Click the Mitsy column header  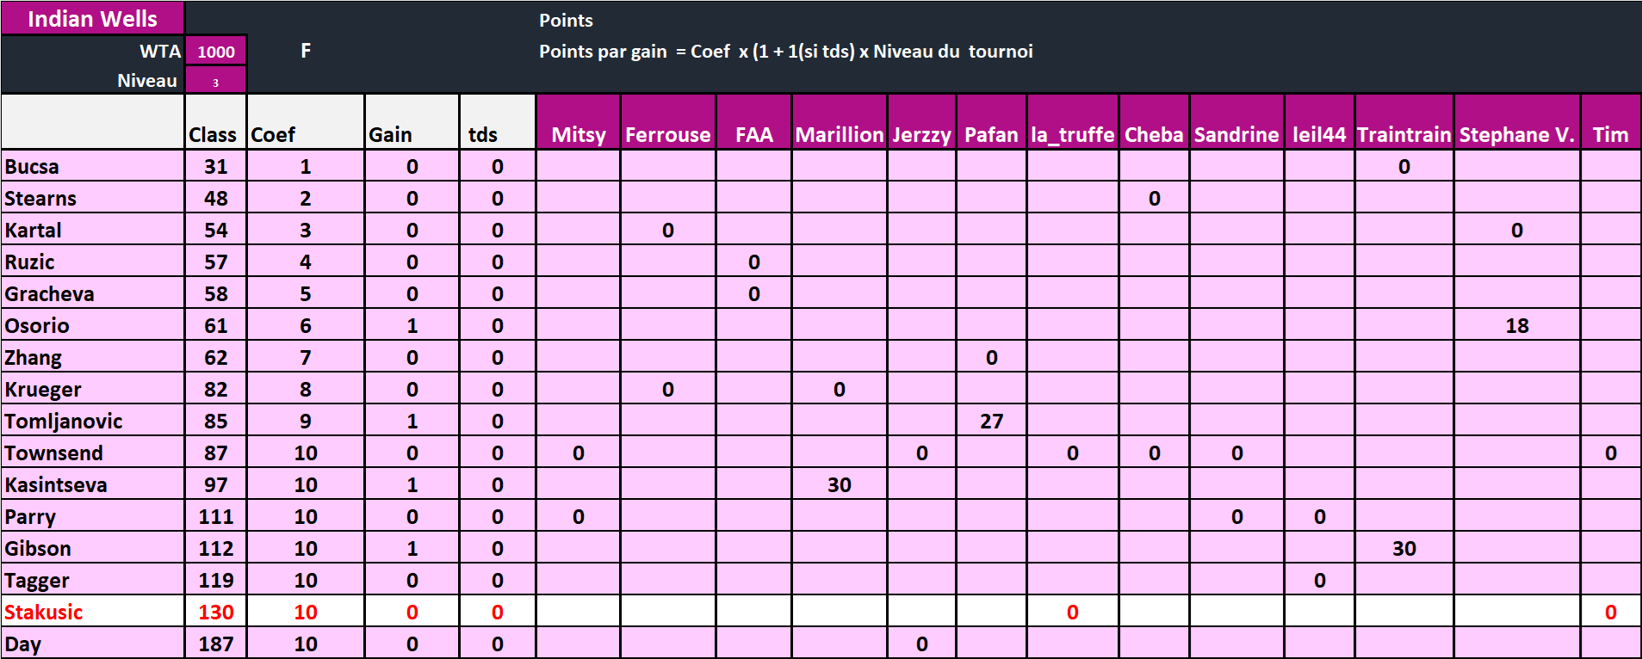click(x=578, y=134)
